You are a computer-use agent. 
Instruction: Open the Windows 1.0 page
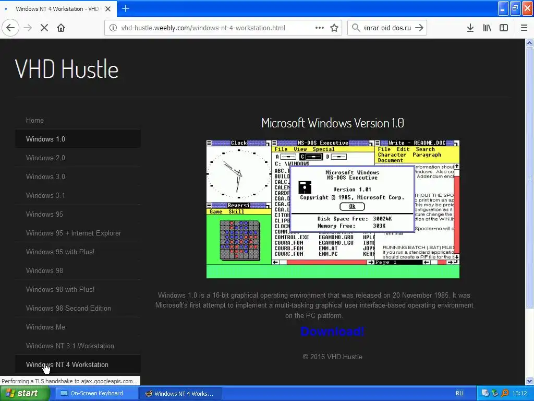tap(78, 139)
